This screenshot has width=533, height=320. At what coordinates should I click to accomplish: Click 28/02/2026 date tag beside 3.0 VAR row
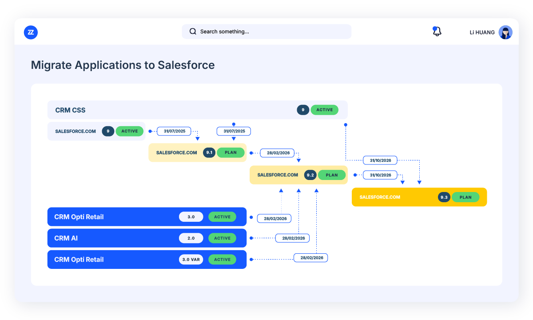click(x=311, y=258)
